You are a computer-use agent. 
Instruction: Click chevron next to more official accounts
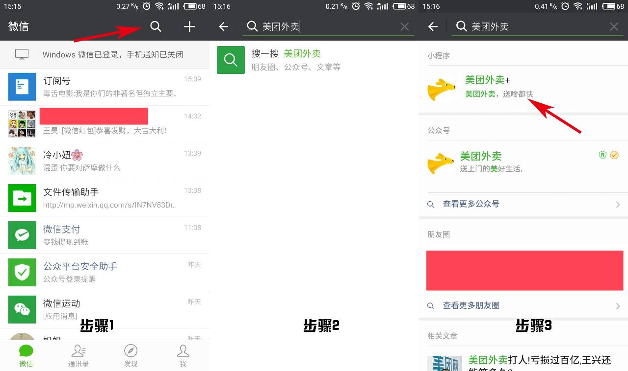[x=618, y=204]
